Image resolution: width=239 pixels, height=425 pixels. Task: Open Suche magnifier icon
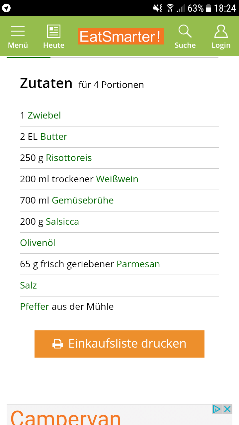tap(185, 32)
